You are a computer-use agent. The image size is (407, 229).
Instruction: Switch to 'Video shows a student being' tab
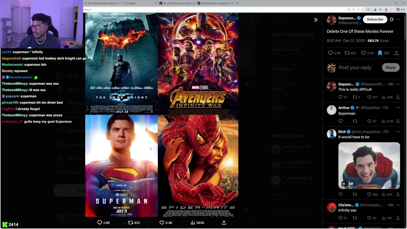coord(215,3)
